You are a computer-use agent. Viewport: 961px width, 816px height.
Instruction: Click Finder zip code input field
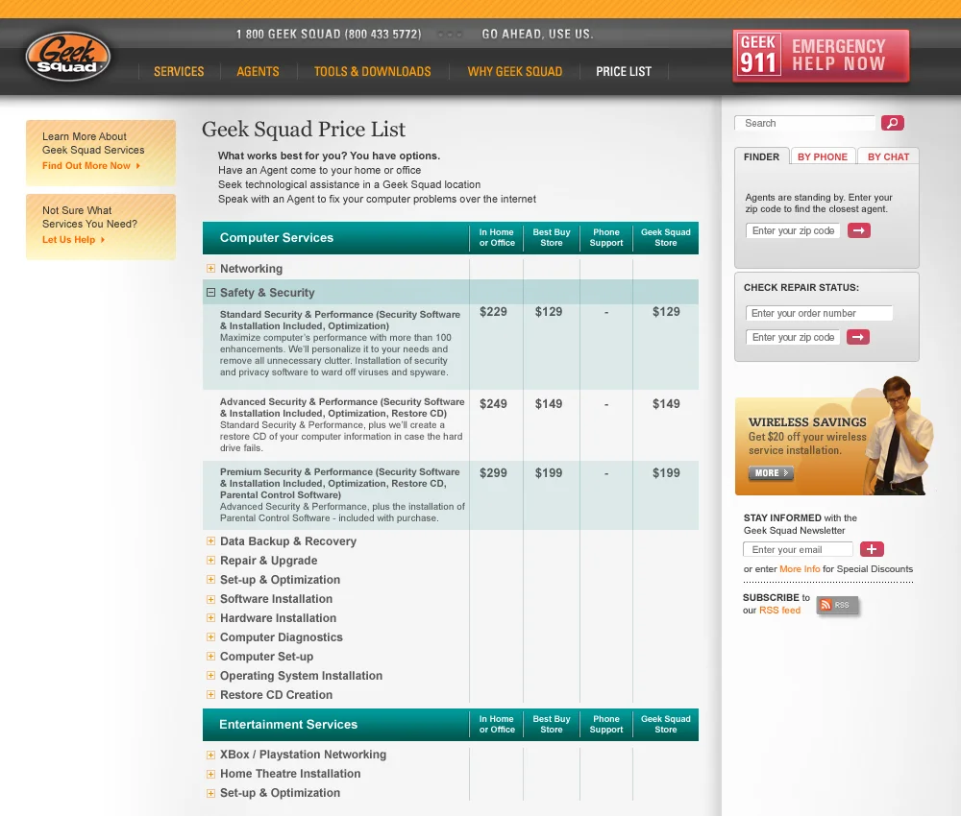click(x=793, y=230)
